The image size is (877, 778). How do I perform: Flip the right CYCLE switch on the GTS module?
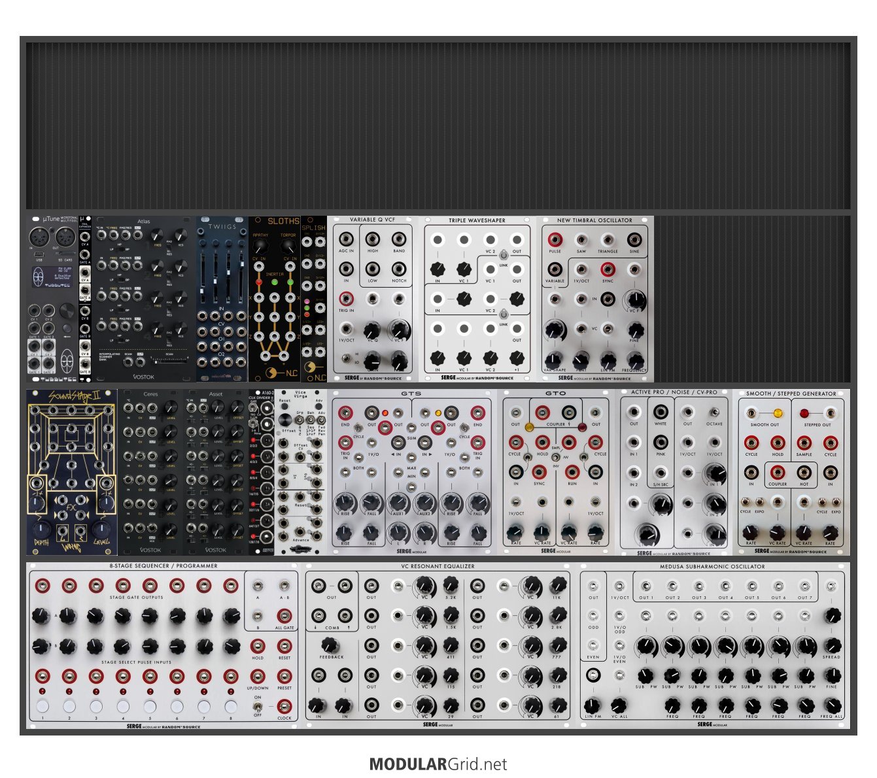point(464,428)
